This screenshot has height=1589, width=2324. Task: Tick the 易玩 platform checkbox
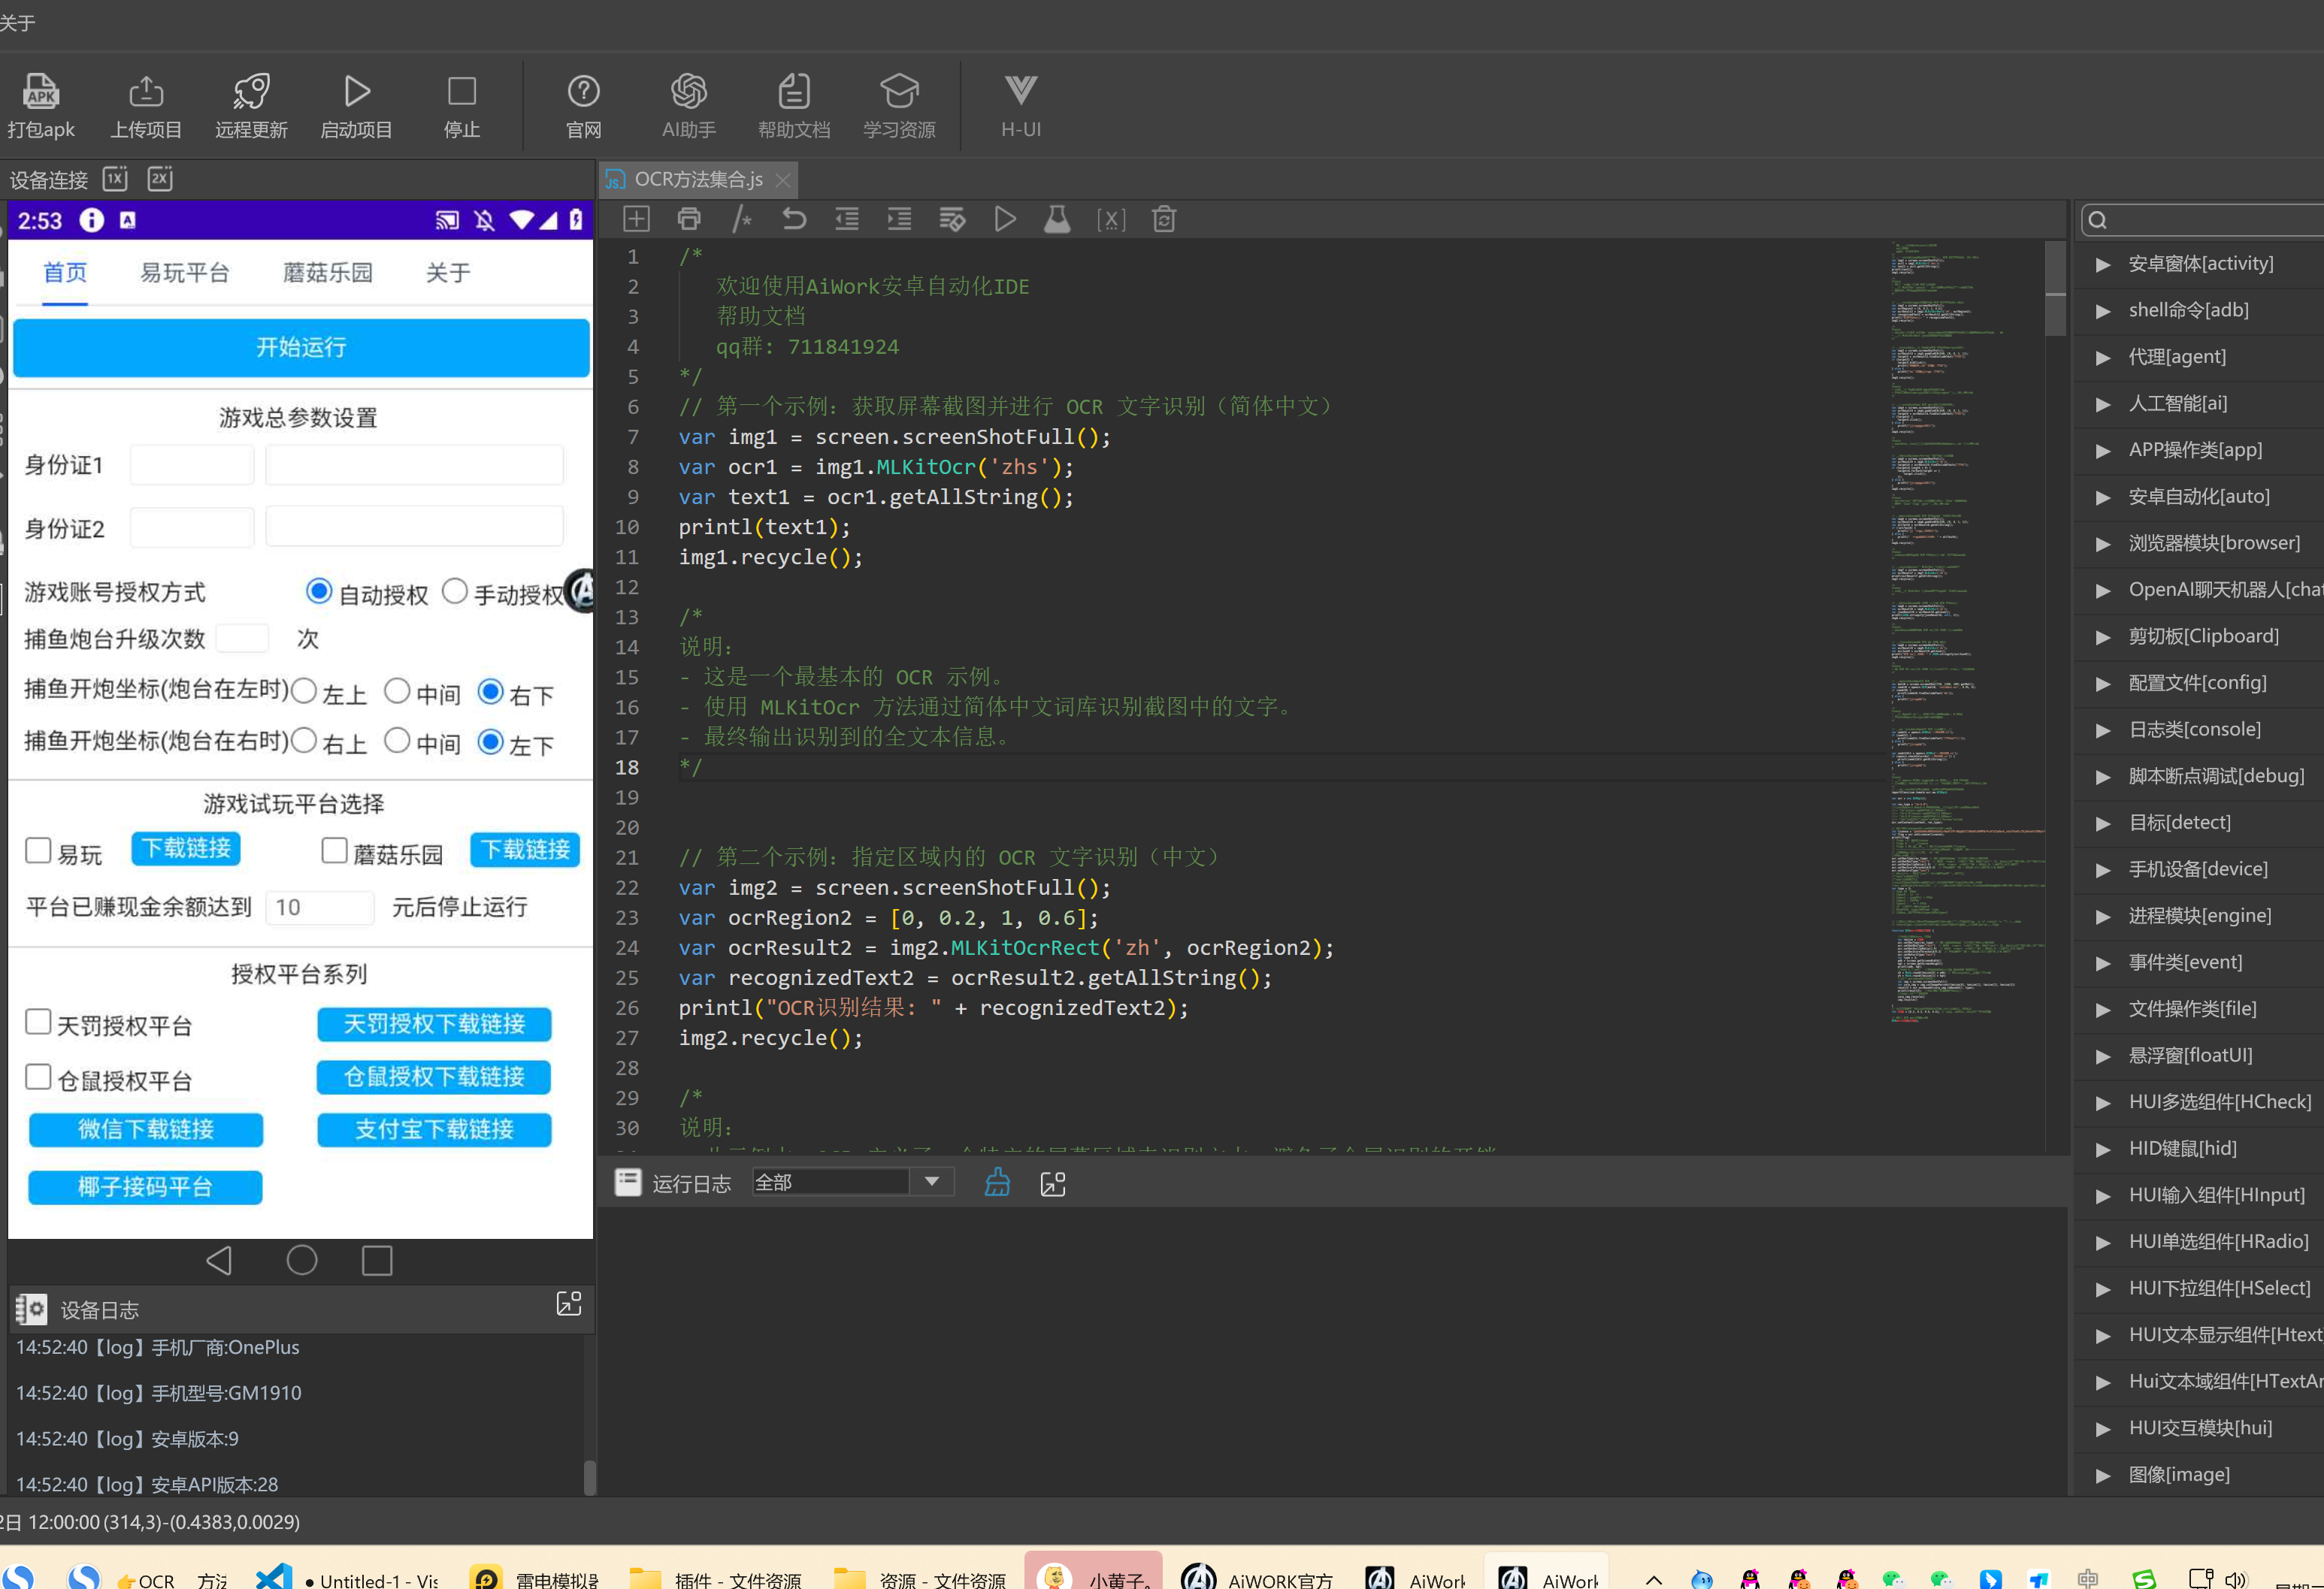(x=38, y=850)
